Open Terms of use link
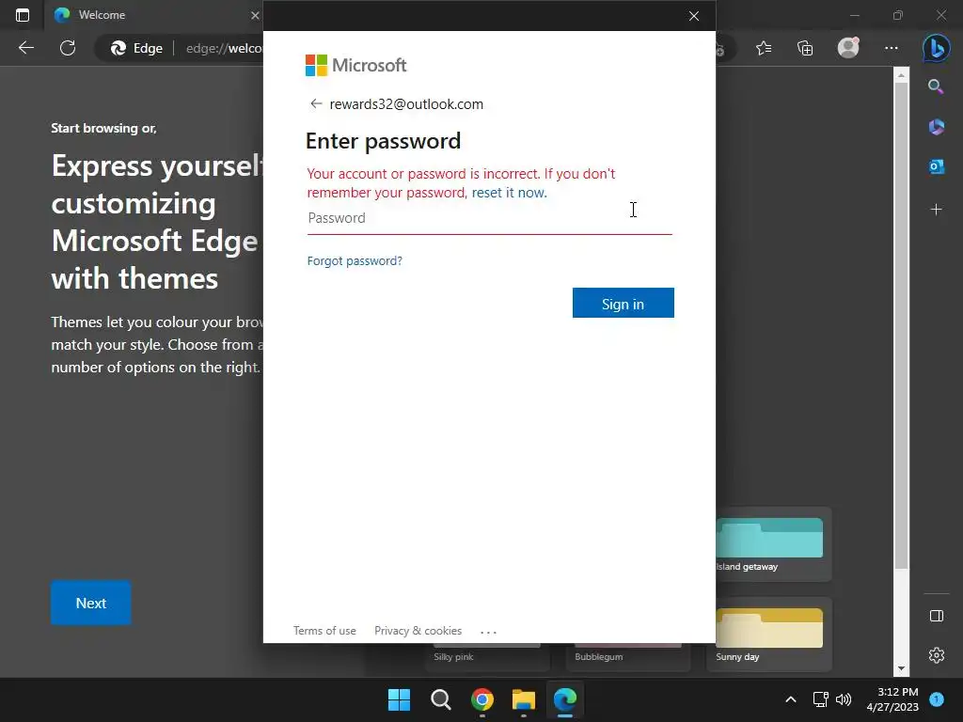Image resolution: width=963 pixels, height=722 pixels. (324, 631)
